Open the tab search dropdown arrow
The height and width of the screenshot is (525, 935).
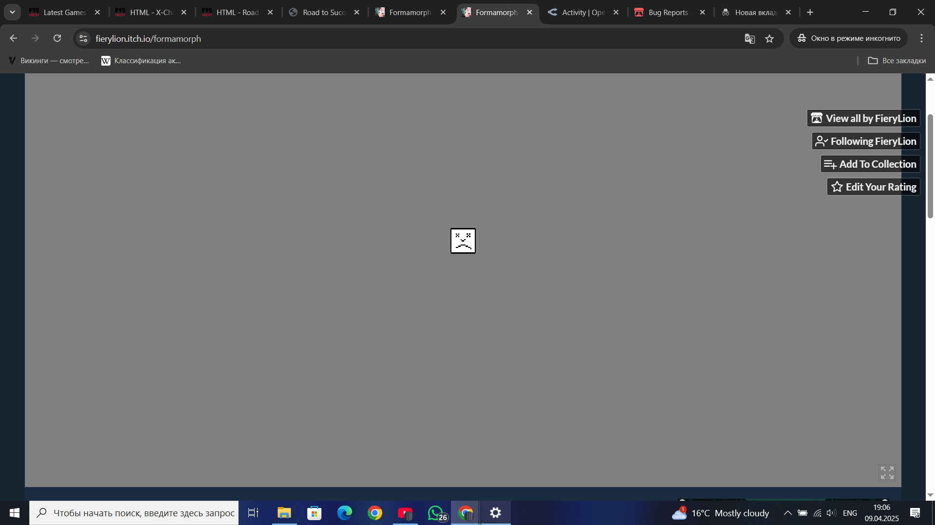point(12,12)
